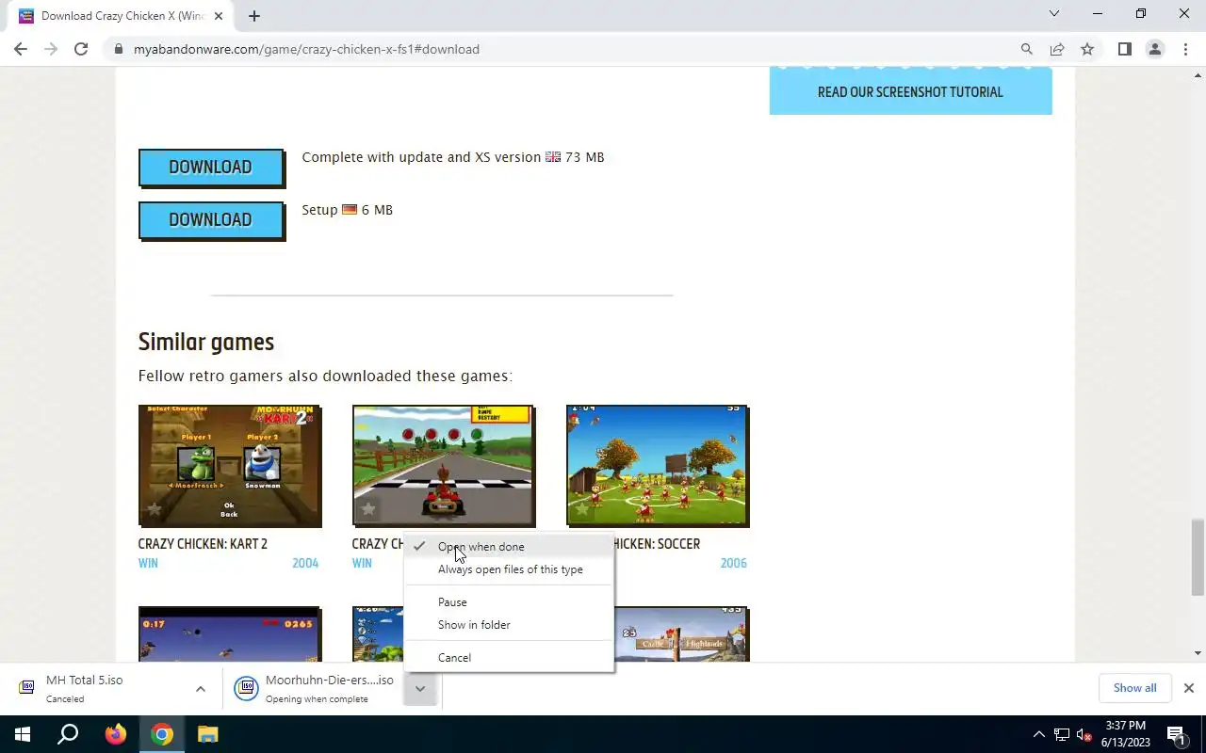
Task: Show hidden system tray icons
Action: pyautogui.click(x=1039, y=734)
